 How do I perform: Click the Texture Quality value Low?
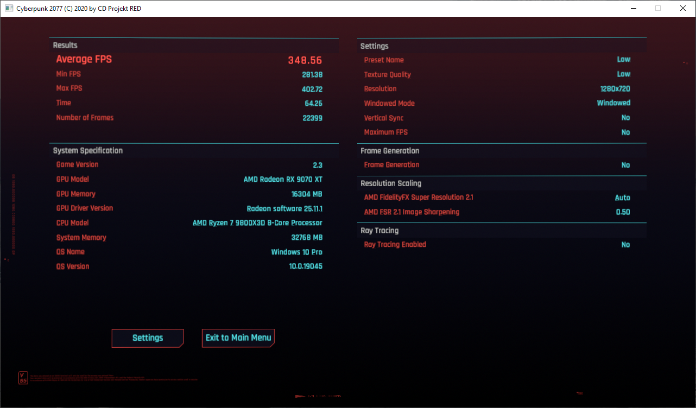tap(624, 74)
